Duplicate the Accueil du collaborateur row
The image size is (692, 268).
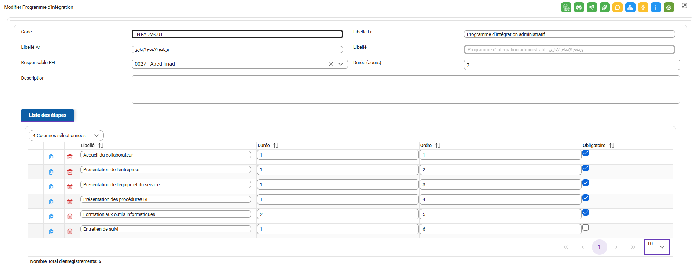(x=51, y=157)
